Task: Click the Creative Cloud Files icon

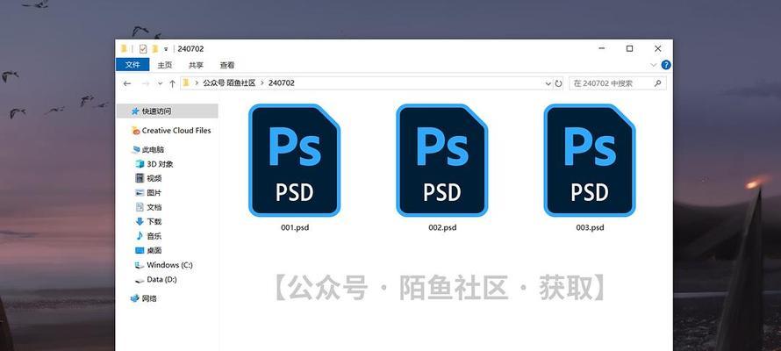Action: tap(135, 131)
